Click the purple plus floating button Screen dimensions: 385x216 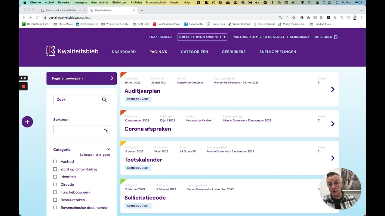pyautogui.click(x=27, y=122)
